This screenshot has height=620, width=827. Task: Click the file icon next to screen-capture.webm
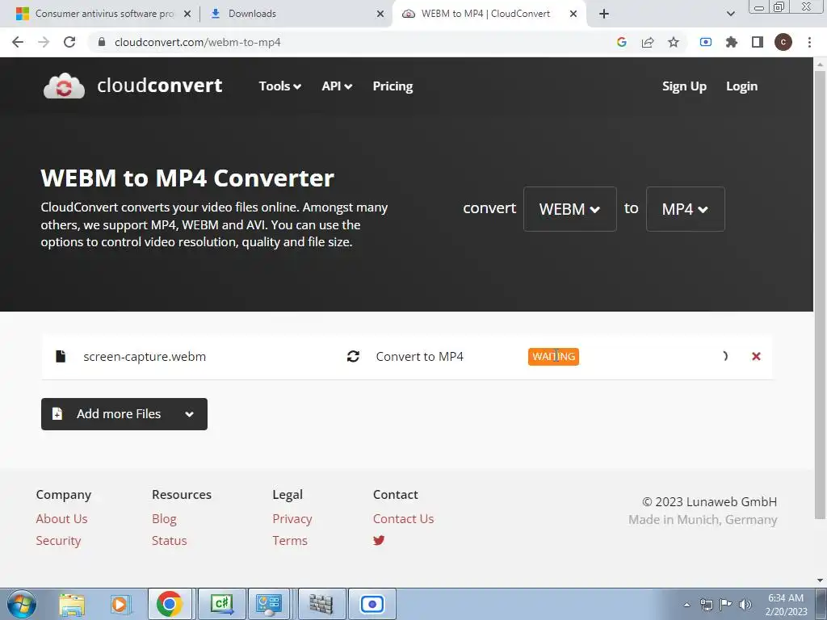coord(61,356)
